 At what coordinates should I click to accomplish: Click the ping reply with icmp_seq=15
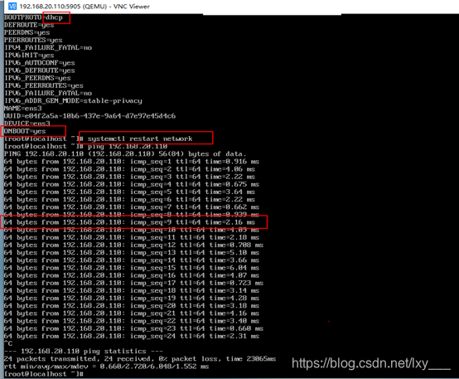coord(132,268)
